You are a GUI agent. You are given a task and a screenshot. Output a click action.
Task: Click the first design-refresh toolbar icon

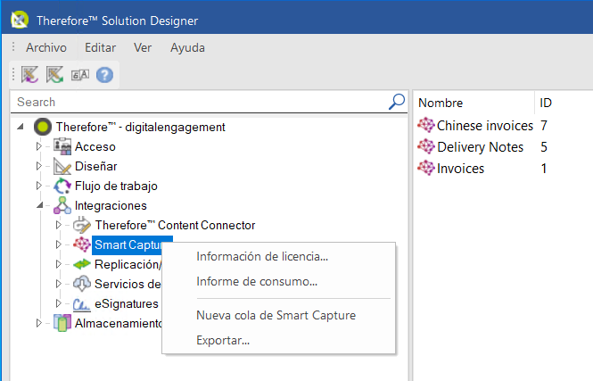(30, 75)
